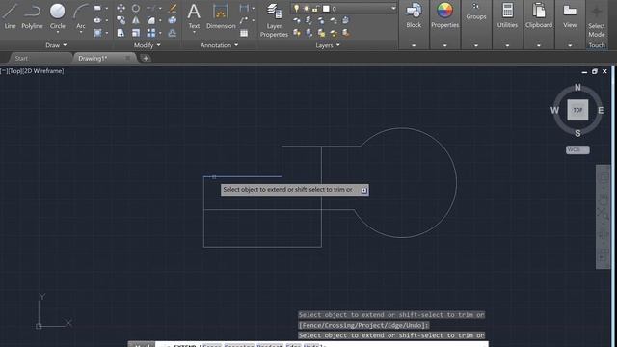Open the WCS dropdown under ViewCube
Screen dimensions: 617x347
(577, 150)
